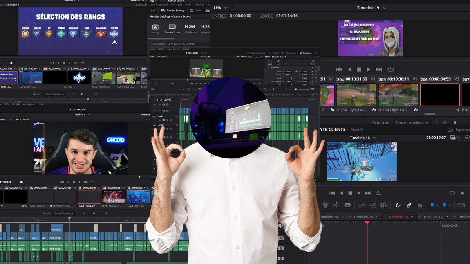Select replace clip icon in Timeline 16 toolbar

(383, 205)
